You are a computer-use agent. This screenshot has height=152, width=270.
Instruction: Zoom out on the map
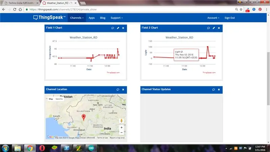(x=122, y=132)
